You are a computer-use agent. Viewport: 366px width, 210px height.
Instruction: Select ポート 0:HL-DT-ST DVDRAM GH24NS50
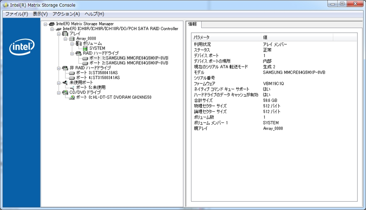(114, 97)
